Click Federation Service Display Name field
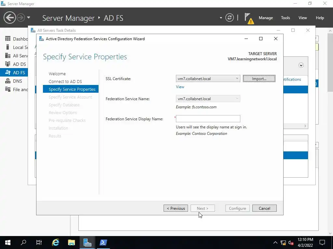The height and width of the screenshot is (249, 333). click(208, 119)
